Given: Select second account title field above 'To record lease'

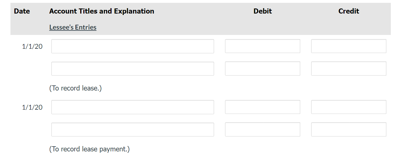Looking at the screenshot, I should click(132, 69).
